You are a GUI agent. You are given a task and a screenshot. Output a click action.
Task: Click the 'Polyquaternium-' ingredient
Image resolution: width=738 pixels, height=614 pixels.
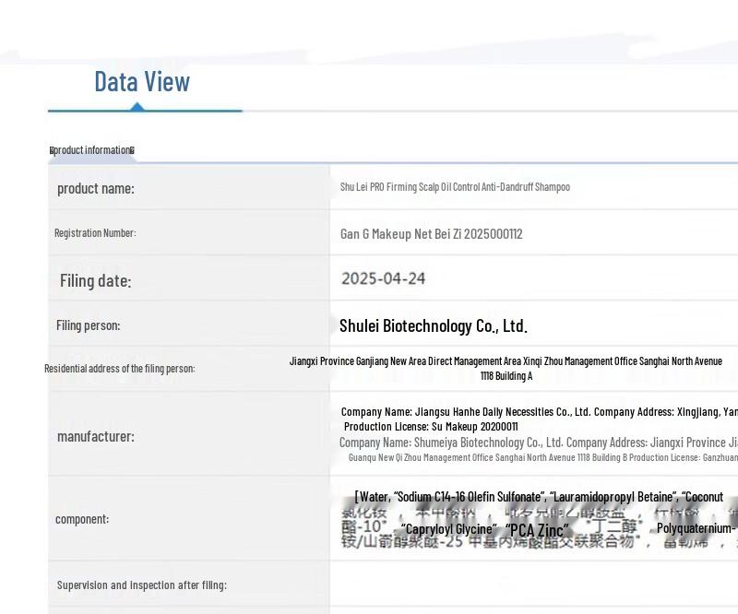[696, 528]
